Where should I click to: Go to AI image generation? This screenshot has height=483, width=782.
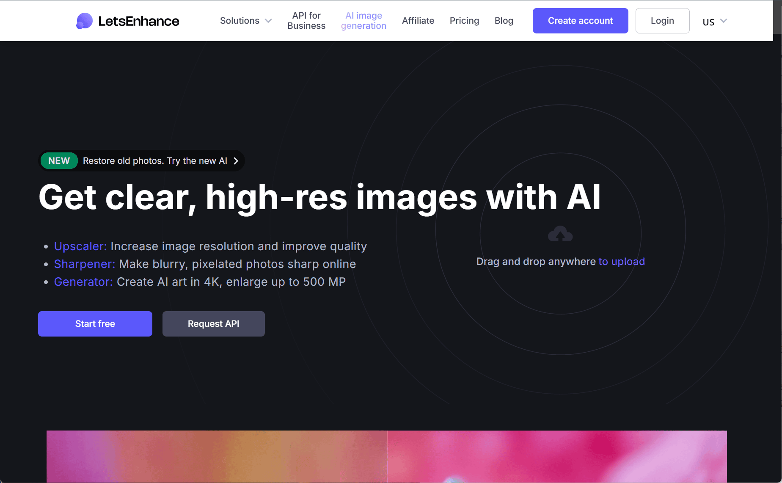click(x=363, y=21)
